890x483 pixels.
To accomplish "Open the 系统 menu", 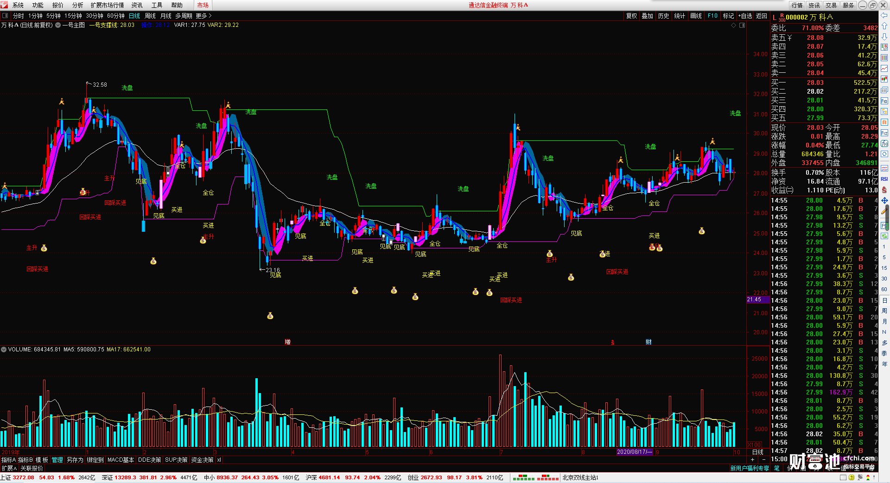I will coord(18,5).
